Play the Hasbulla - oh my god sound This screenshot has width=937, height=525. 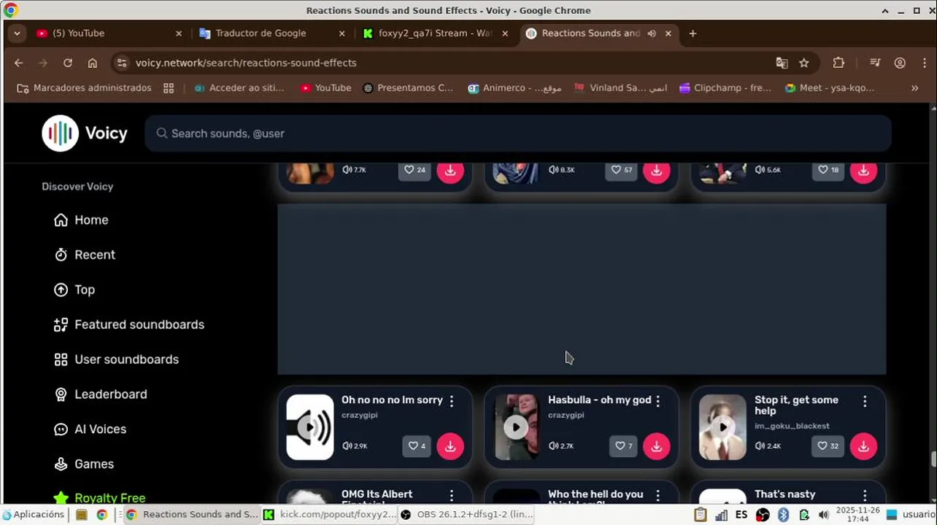(x=517, y=427)
